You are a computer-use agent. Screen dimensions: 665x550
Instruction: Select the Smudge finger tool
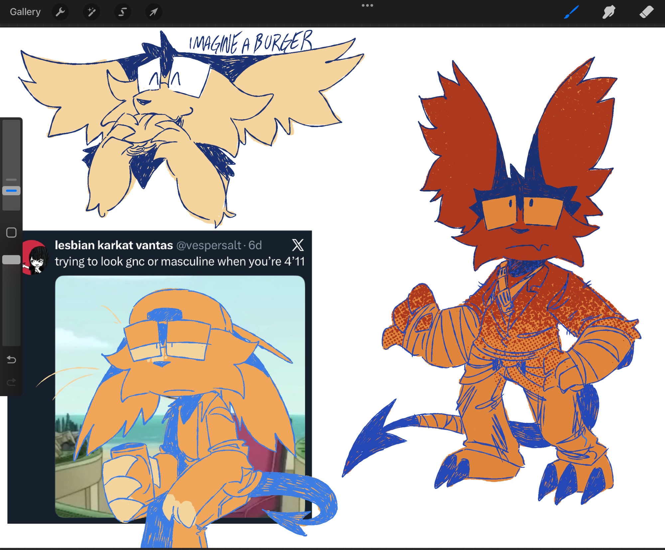[608, 12]
